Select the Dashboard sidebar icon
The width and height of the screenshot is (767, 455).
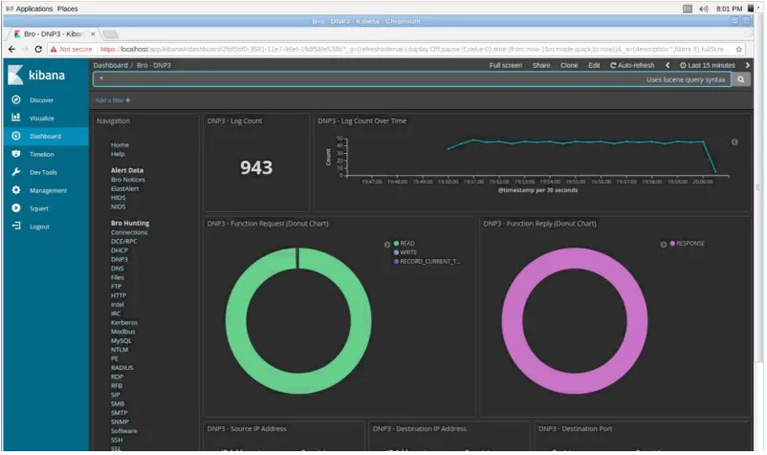coord(16,136)
